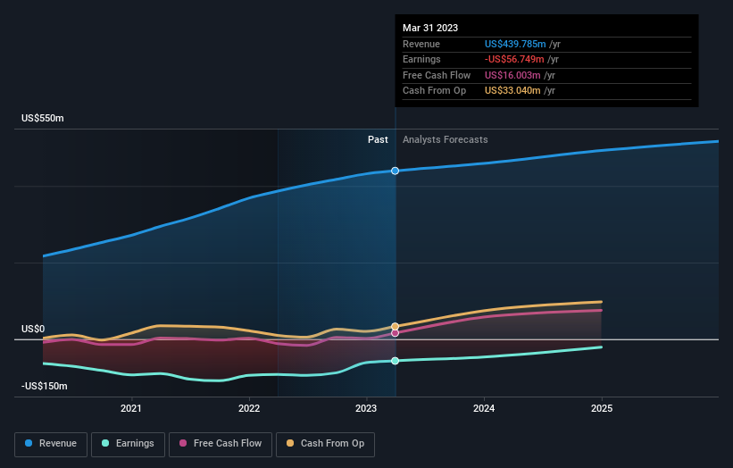Click the US$33.040m cash from op value

pos(512,91)
